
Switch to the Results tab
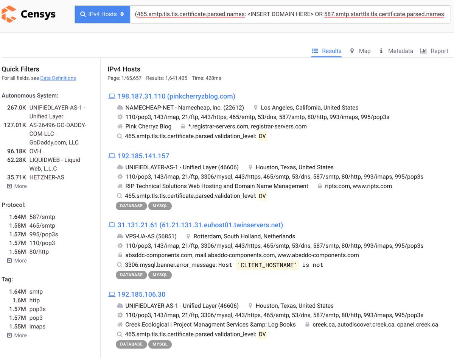tap(327, 51)
